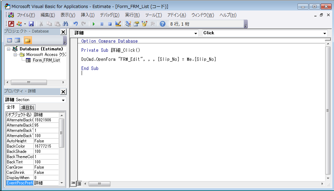Select the DisplayWhen property value 0

[x=46, y=178]
